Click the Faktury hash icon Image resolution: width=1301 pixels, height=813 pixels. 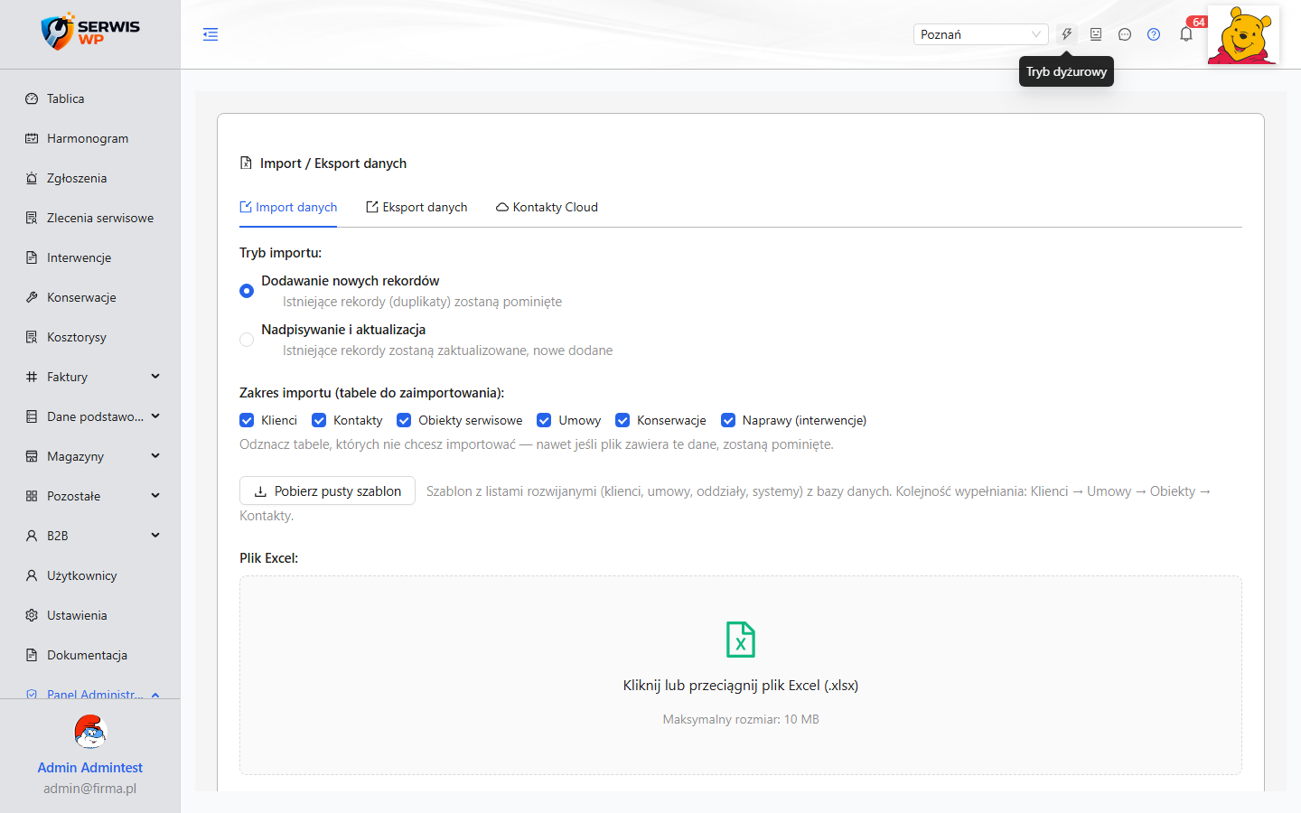click(32, 377)
